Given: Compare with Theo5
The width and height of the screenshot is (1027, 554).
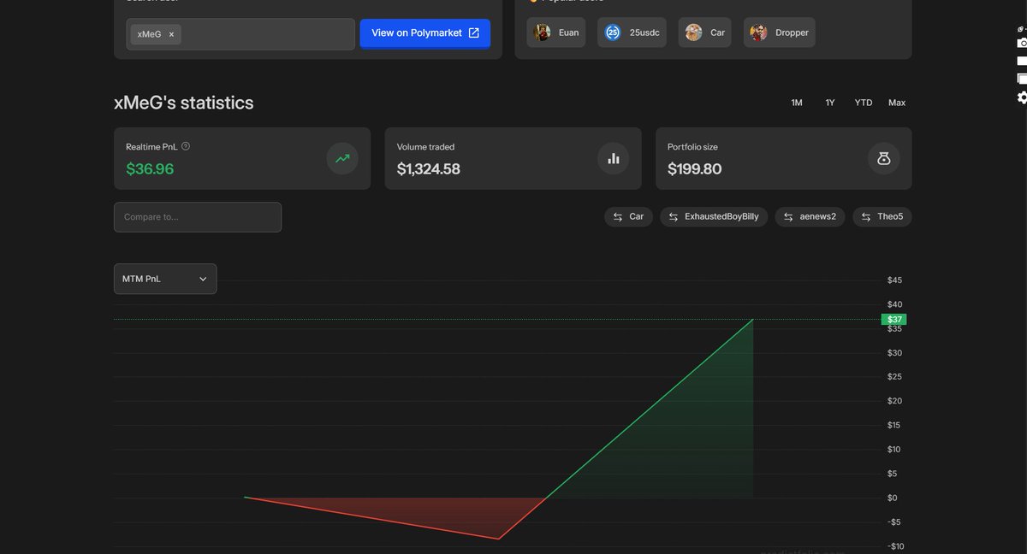Looking at the screenshot, I should click(x=882, y=217).
